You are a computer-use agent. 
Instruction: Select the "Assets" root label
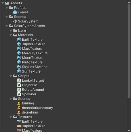pos(16,3)
